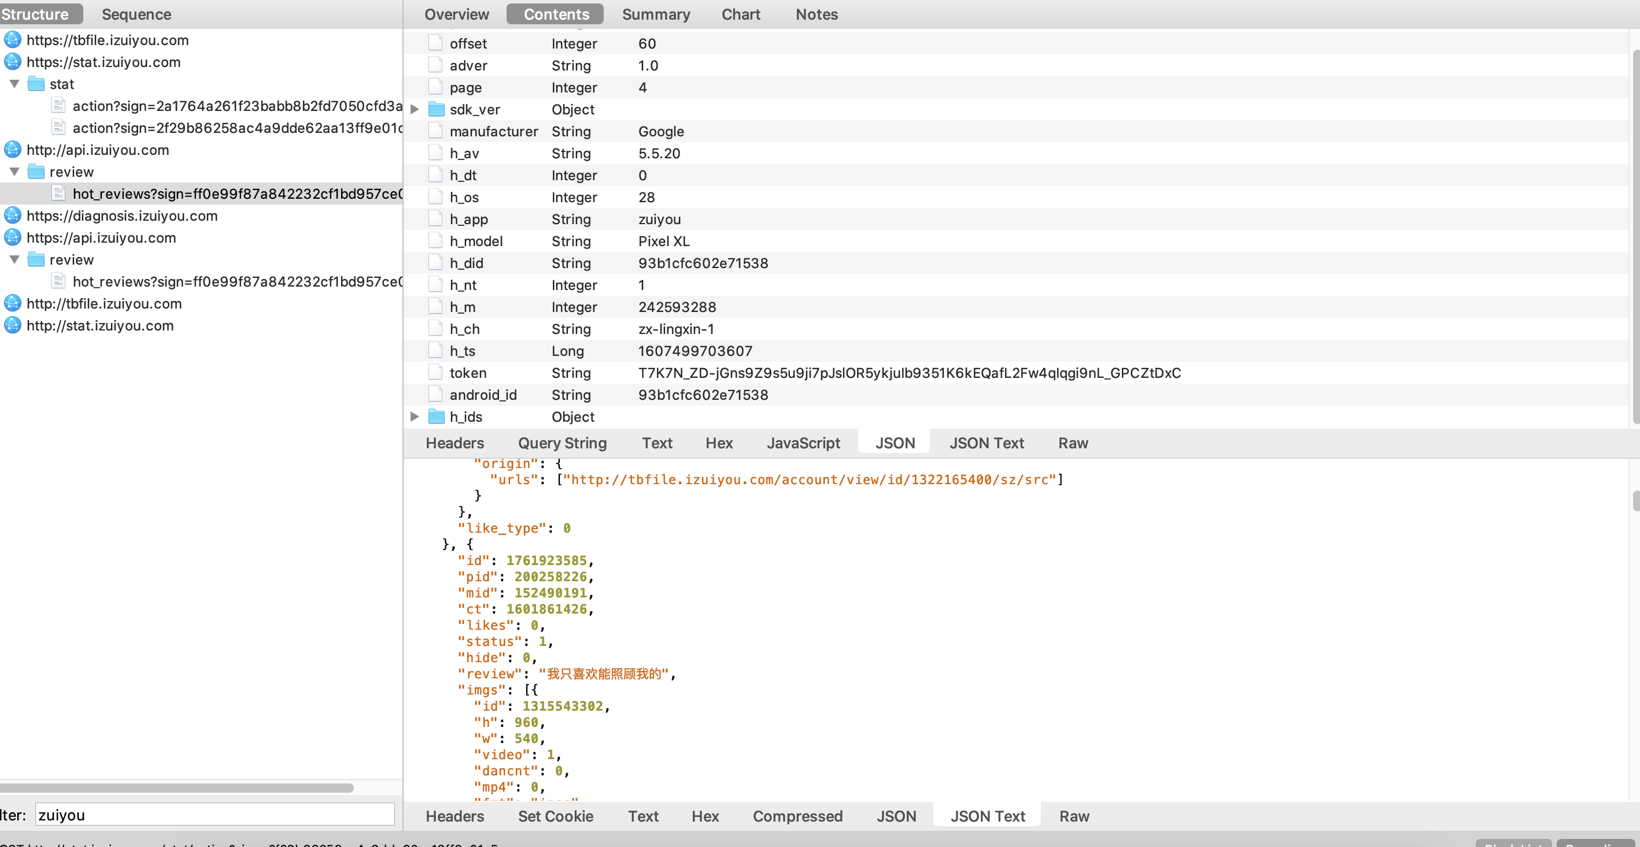Click the sdk_ver folder icon
This screenshot has width=1640, height=847.
click(x=436, y=109)
